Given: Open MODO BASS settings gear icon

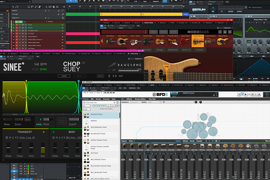Looking at the screenshot, I should (x=230, y=32).
